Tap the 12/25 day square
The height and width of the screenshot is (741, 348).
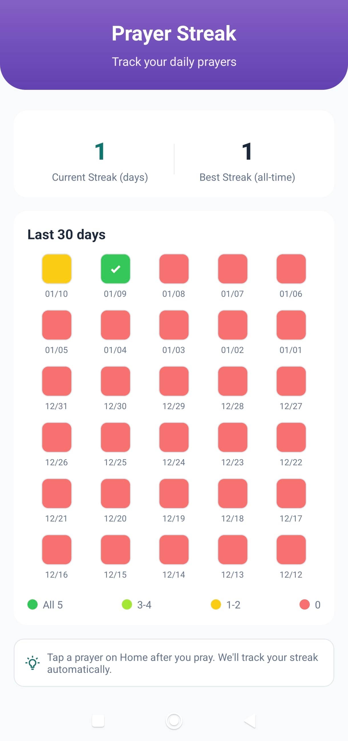point(115,438)
